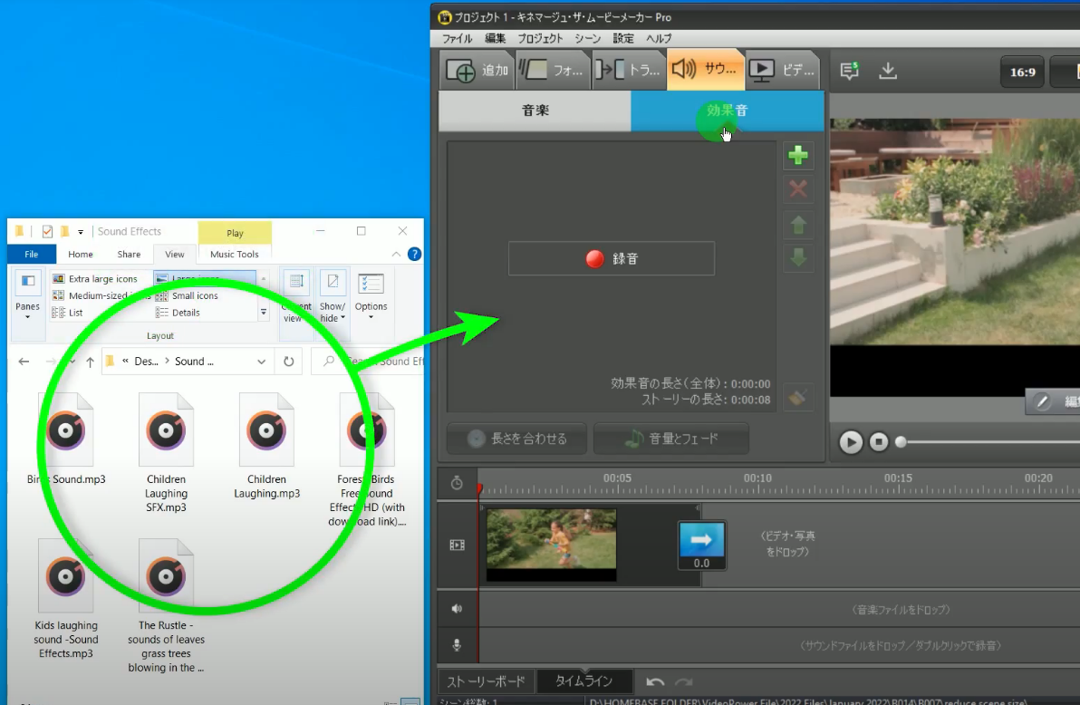The height and width of the screenshot is (705, 1080).
Task: Expand the Panes dropdown in Explorer ribbon
Action: [27, 295]
